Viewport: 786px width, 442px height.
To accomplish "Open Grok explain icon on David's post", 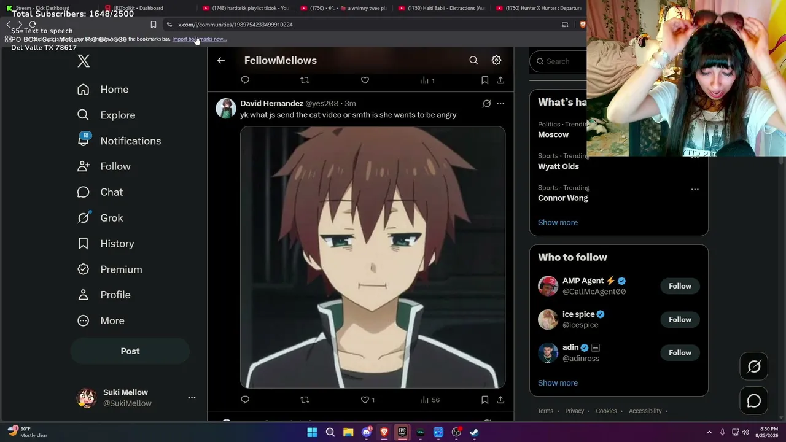I will coord(486,104).
